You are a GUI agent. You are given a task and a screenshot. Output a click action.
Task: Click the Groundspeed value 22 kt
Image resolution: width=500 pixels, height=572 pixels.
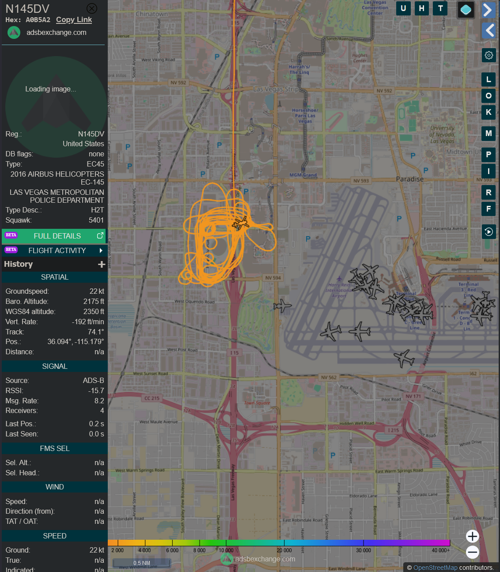pyautogui.click(x=97, y=292)
